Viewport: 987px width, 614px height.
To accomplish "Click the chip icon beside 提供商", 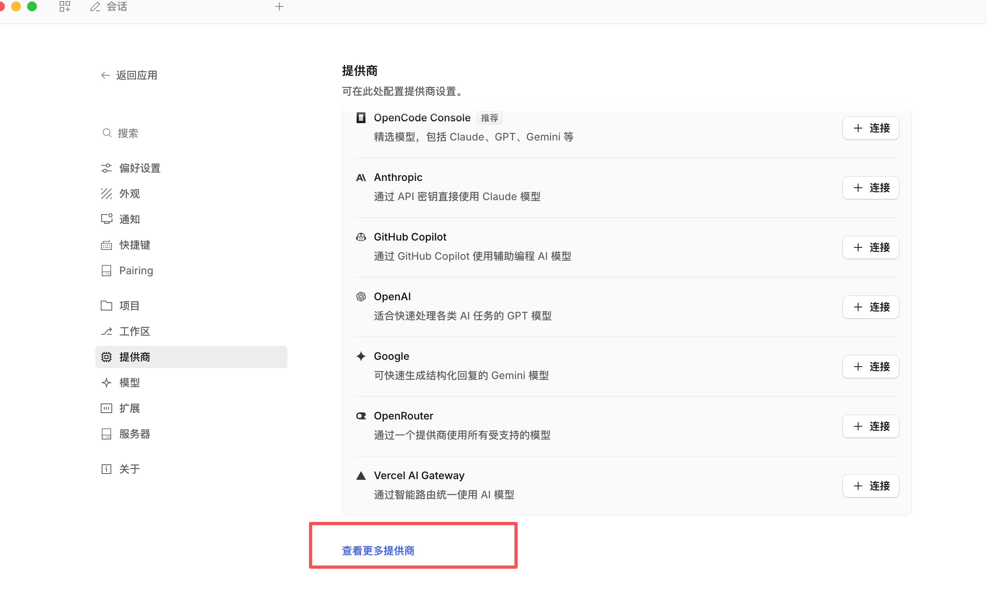I will click(x=106, y=357).
